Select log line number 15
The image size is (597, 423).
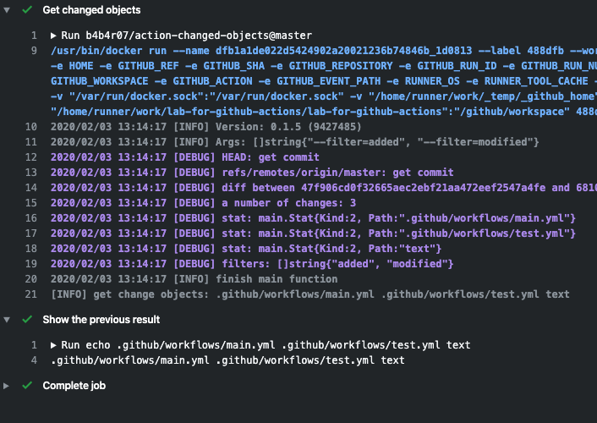point(31,203)
